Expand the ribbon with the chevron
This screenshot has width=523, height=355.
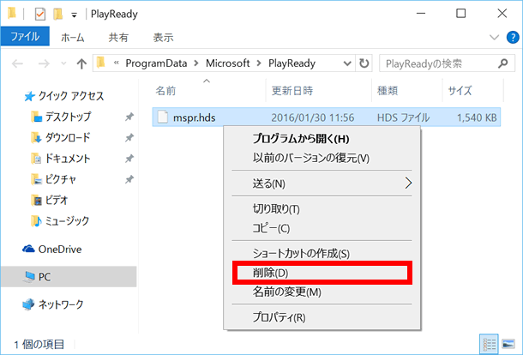[x=494, y=37]
